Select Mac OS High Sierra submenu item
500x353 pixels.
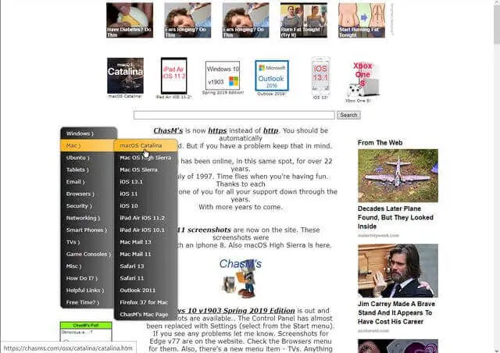click(x=146, y=158)
